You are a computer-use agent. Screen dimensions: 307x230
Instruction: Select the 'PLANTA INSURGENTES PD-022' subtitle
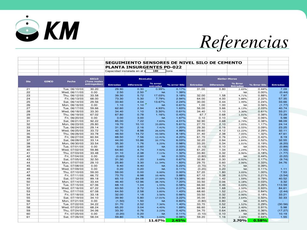[x=143, y=67]
